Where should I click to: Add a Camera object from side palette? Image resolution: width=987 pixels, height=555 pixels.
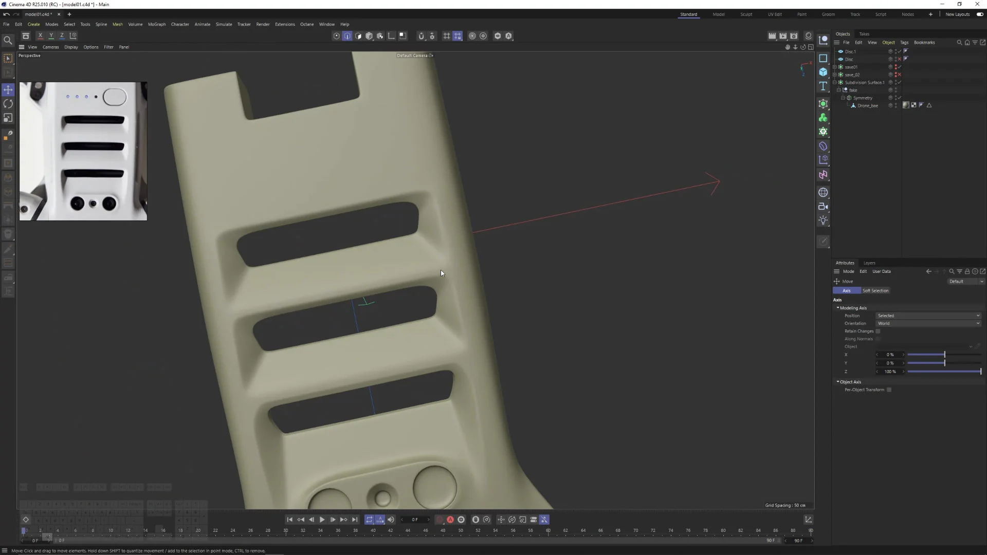(823, 207)
